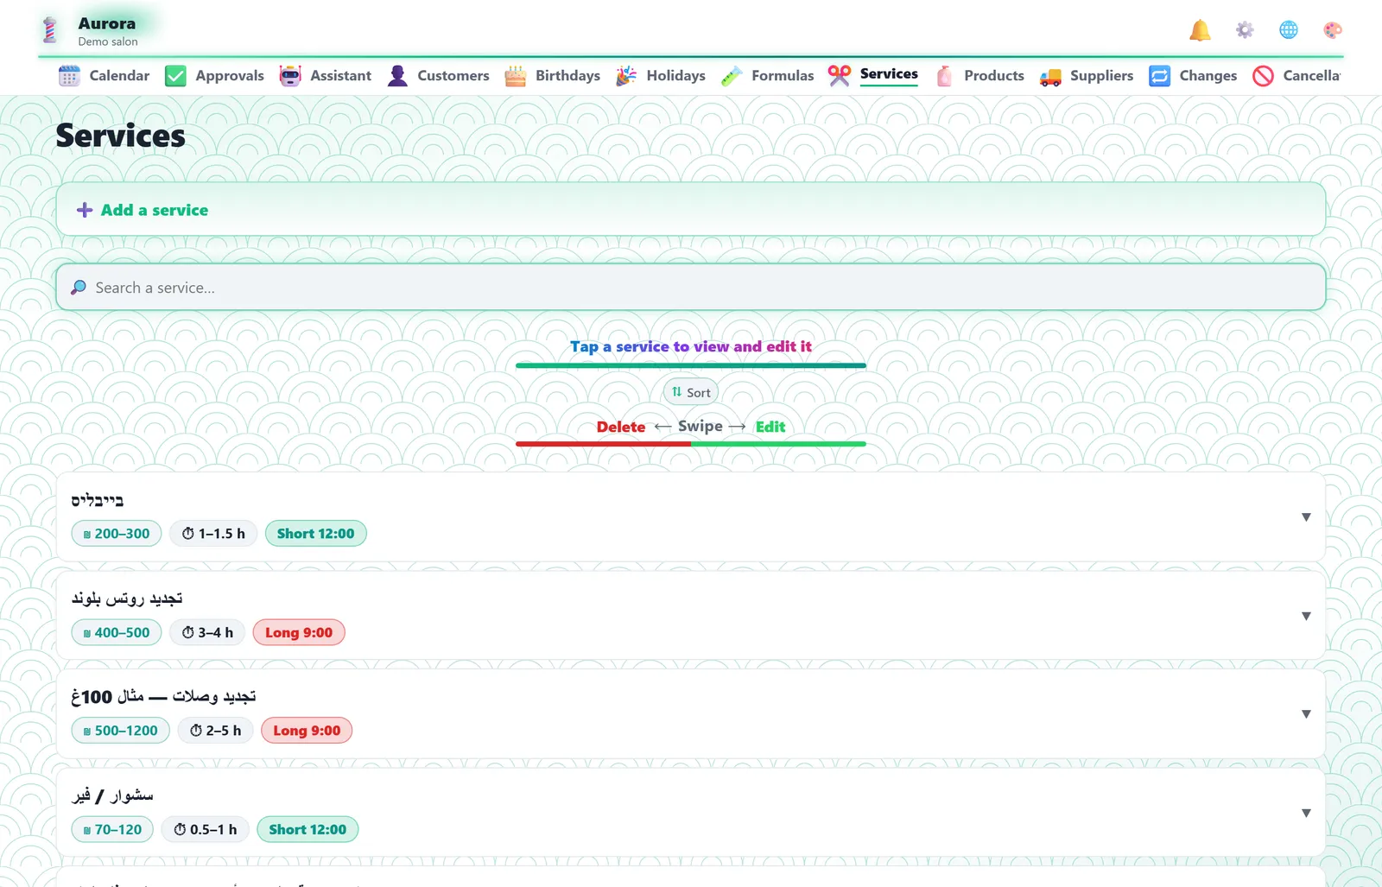The width and height of the screenshot is (1382, 887).
Task: Open the Suppliers tab
Action: pos(1087,76)
